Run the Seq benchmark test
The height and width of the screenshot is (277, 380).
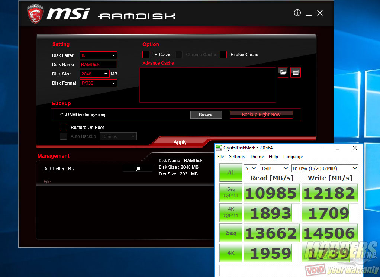231,232
